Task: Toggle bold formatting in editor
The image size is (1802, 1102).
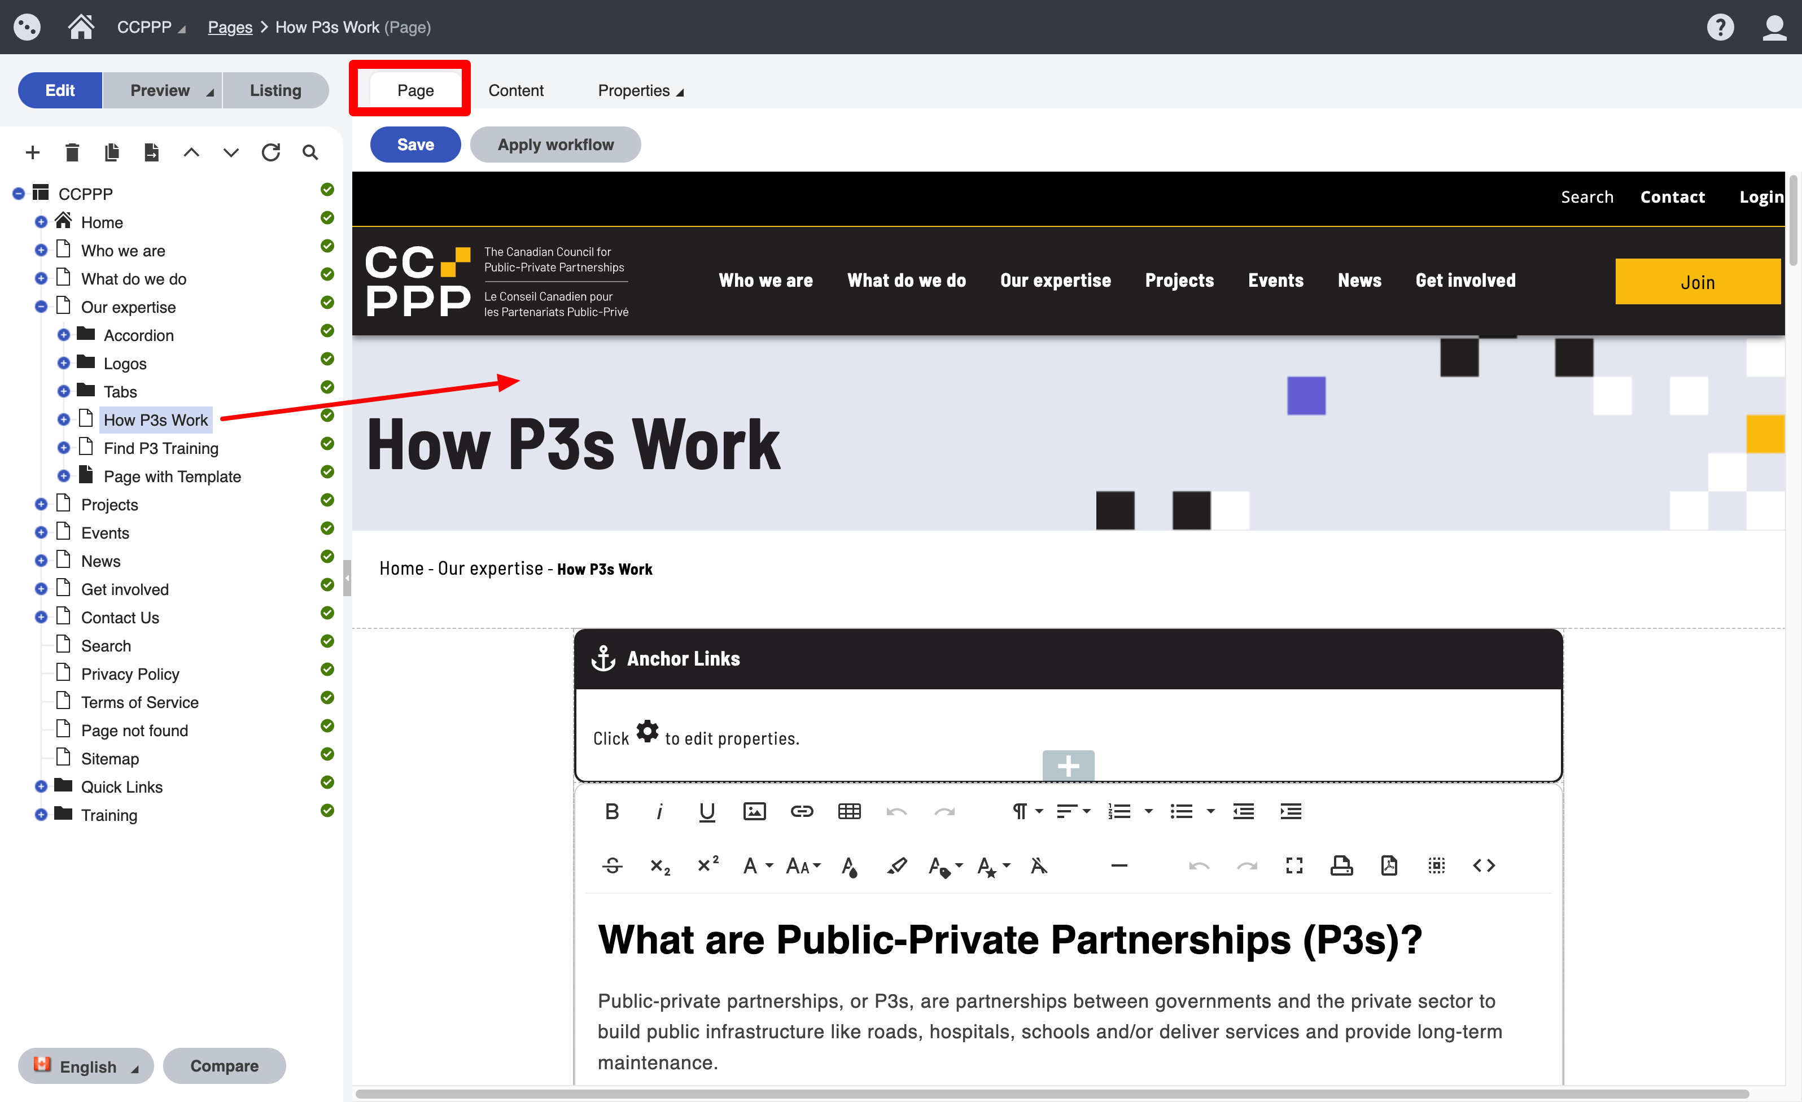Action: point(612,811)
